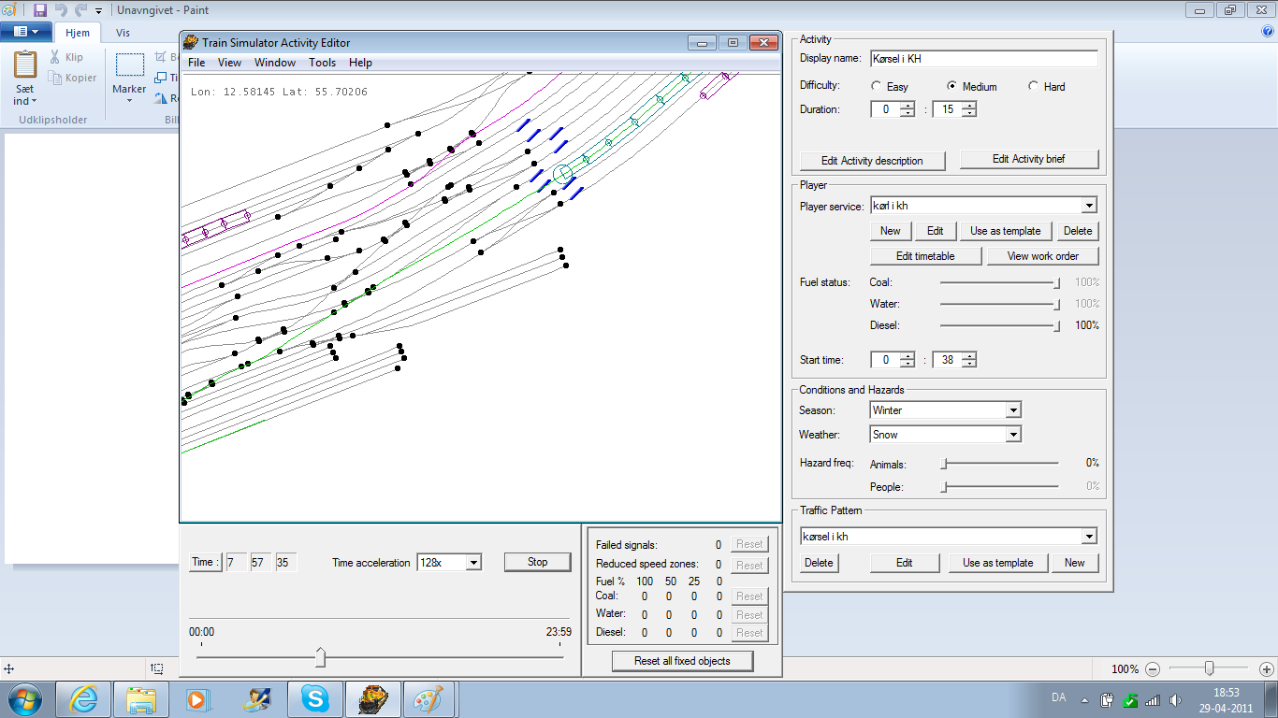The width and height of the screenshot is (1278, 718).
Task: Click the volume speaker icon in system tray
Action: pos(1176,699)
